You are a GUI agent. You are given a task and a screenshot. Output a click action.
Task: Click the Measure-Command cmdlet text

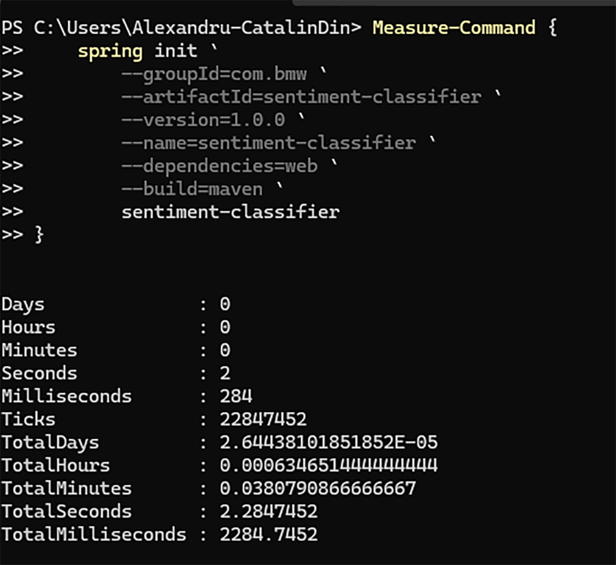click(454, 27)
